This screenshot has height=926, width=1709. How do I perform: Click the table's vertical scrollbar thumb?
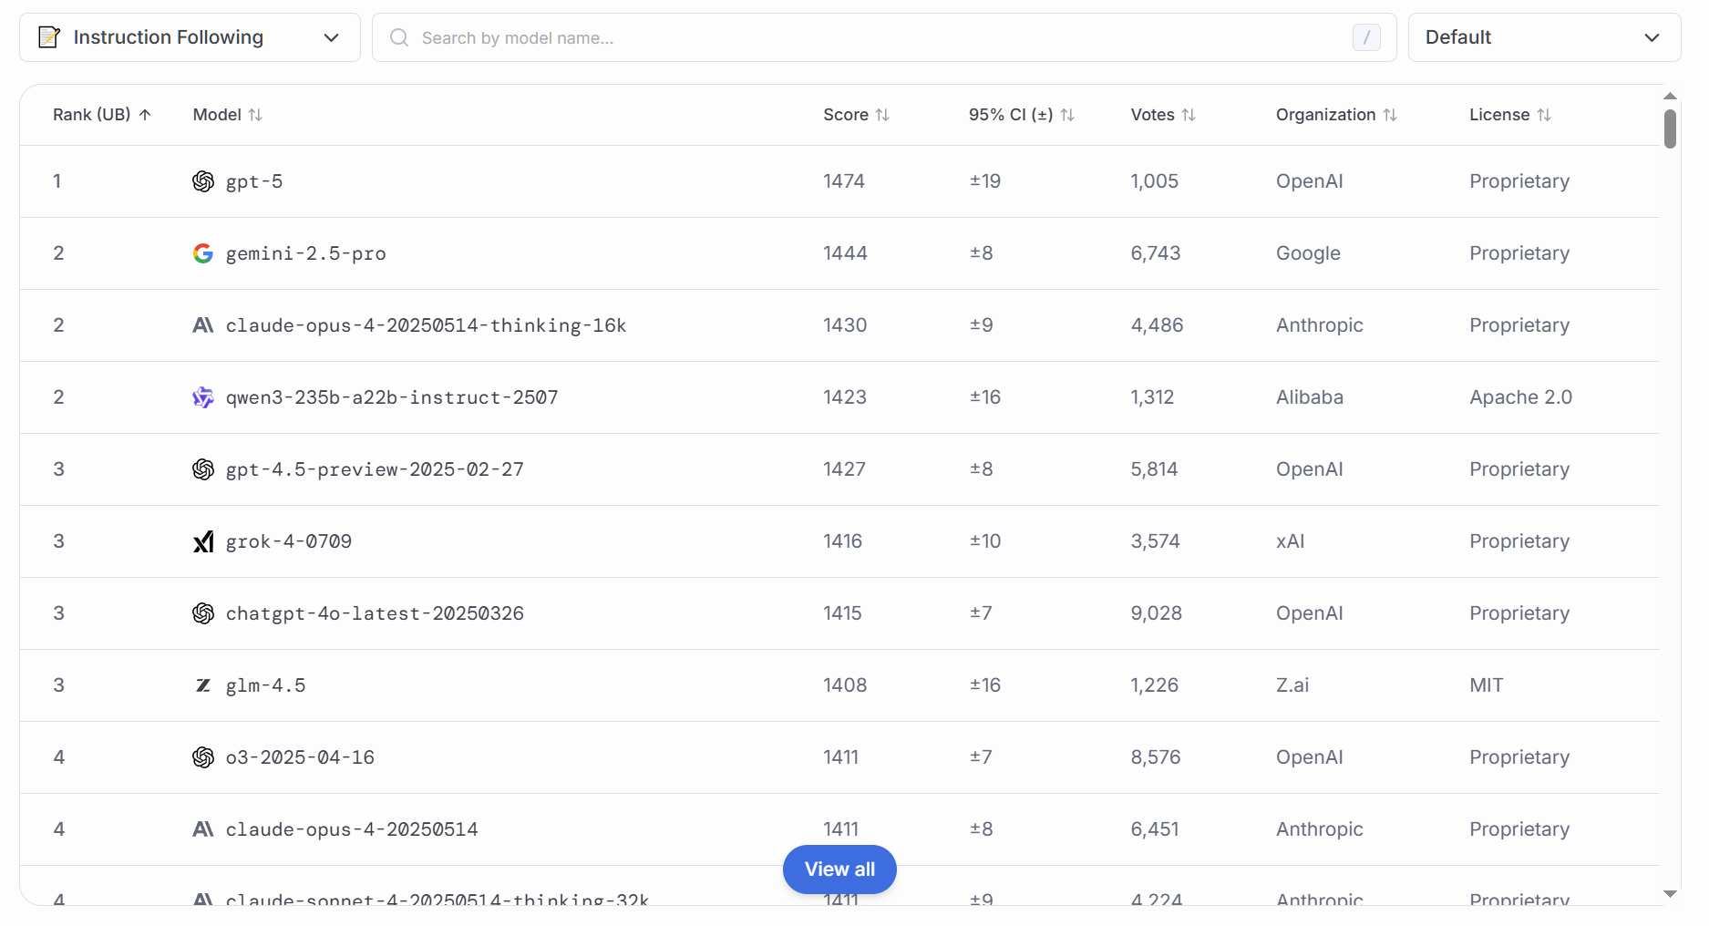[x=1670, y=129]
